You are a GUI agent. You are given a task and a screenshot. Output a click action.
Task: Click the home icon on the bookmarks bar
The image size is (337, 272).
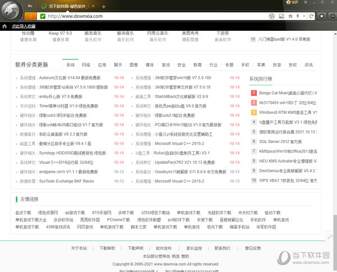[4, 26]
